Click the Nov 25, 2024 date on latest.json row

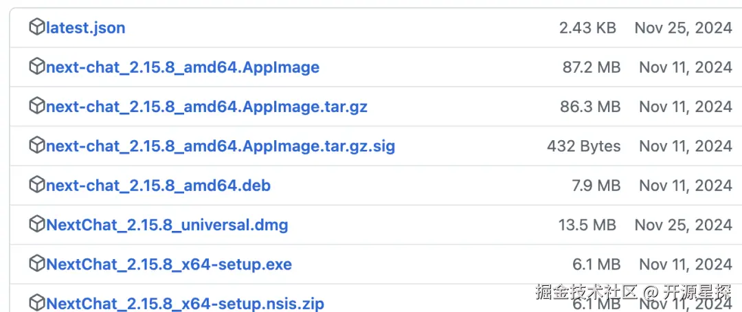click(684, 27)
